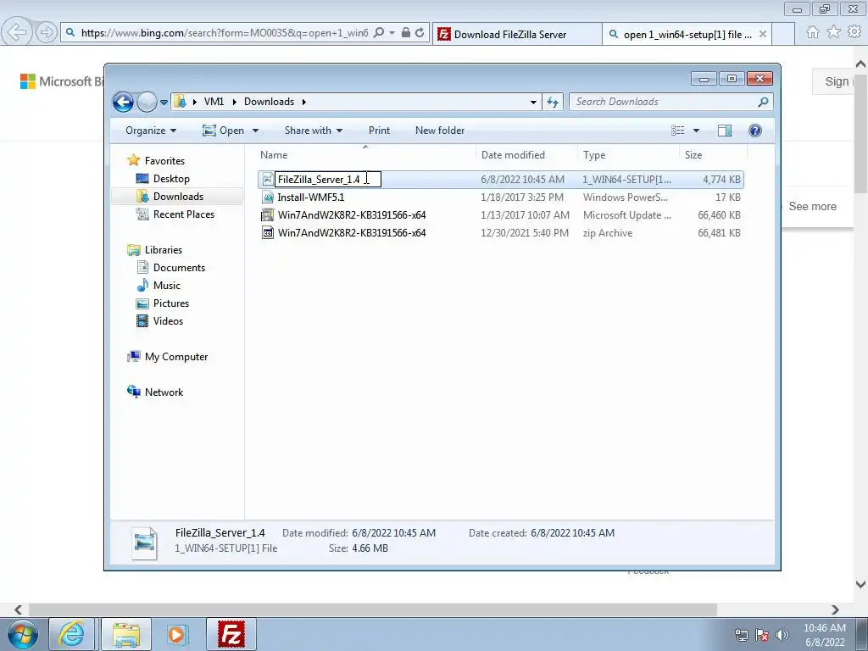Click the refresh button beside address bar
This screenshot has width=868, height=651.
click(x=553, y=102)
